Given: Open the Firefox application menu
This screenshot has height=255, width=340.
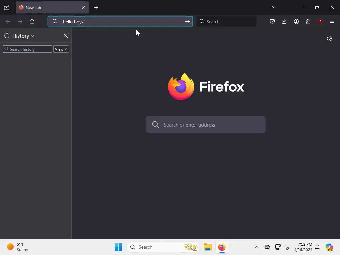Looking at the screenshot, I should 332,21.
